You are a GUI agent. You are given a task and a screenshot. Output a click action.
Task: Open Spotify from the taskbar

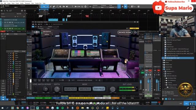pos(62,108)
